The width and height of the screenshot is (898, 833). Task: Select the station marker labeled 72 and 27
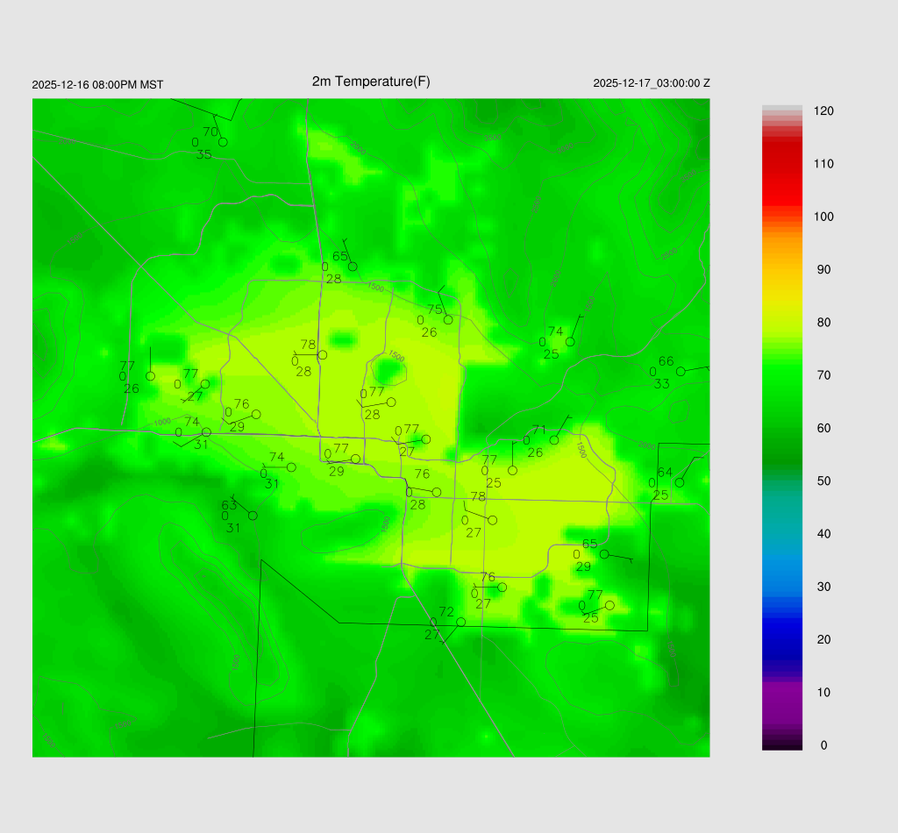(461, 622)
